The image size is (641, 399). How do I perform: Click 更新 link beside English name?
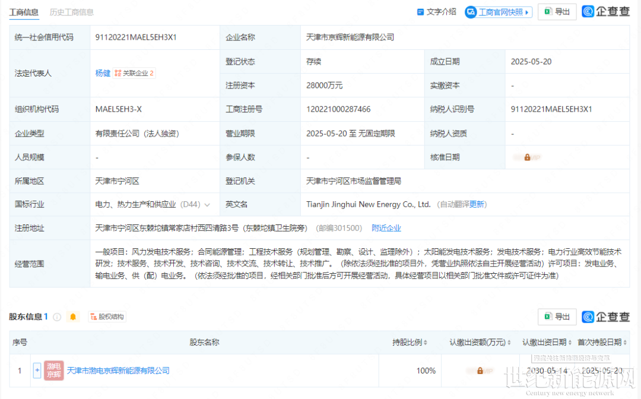[477, 204]
